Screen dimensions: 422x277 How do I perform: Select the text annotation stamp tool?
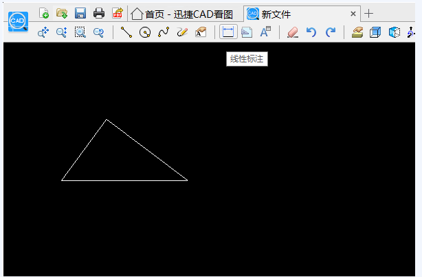point(201,32)
